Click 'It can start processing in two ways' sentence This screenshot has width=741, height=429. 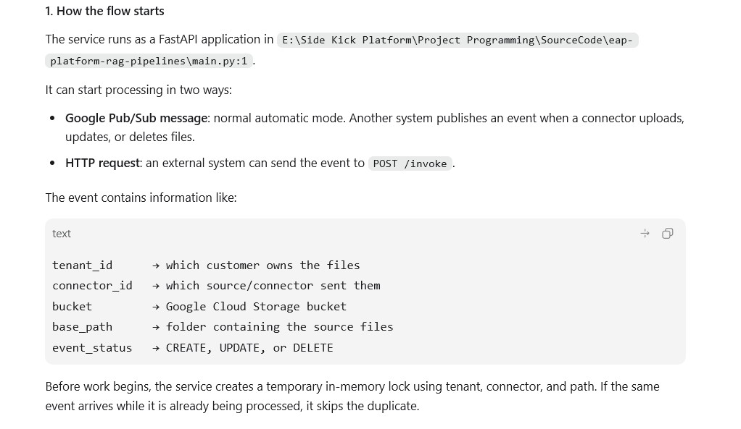coord(138,90)
